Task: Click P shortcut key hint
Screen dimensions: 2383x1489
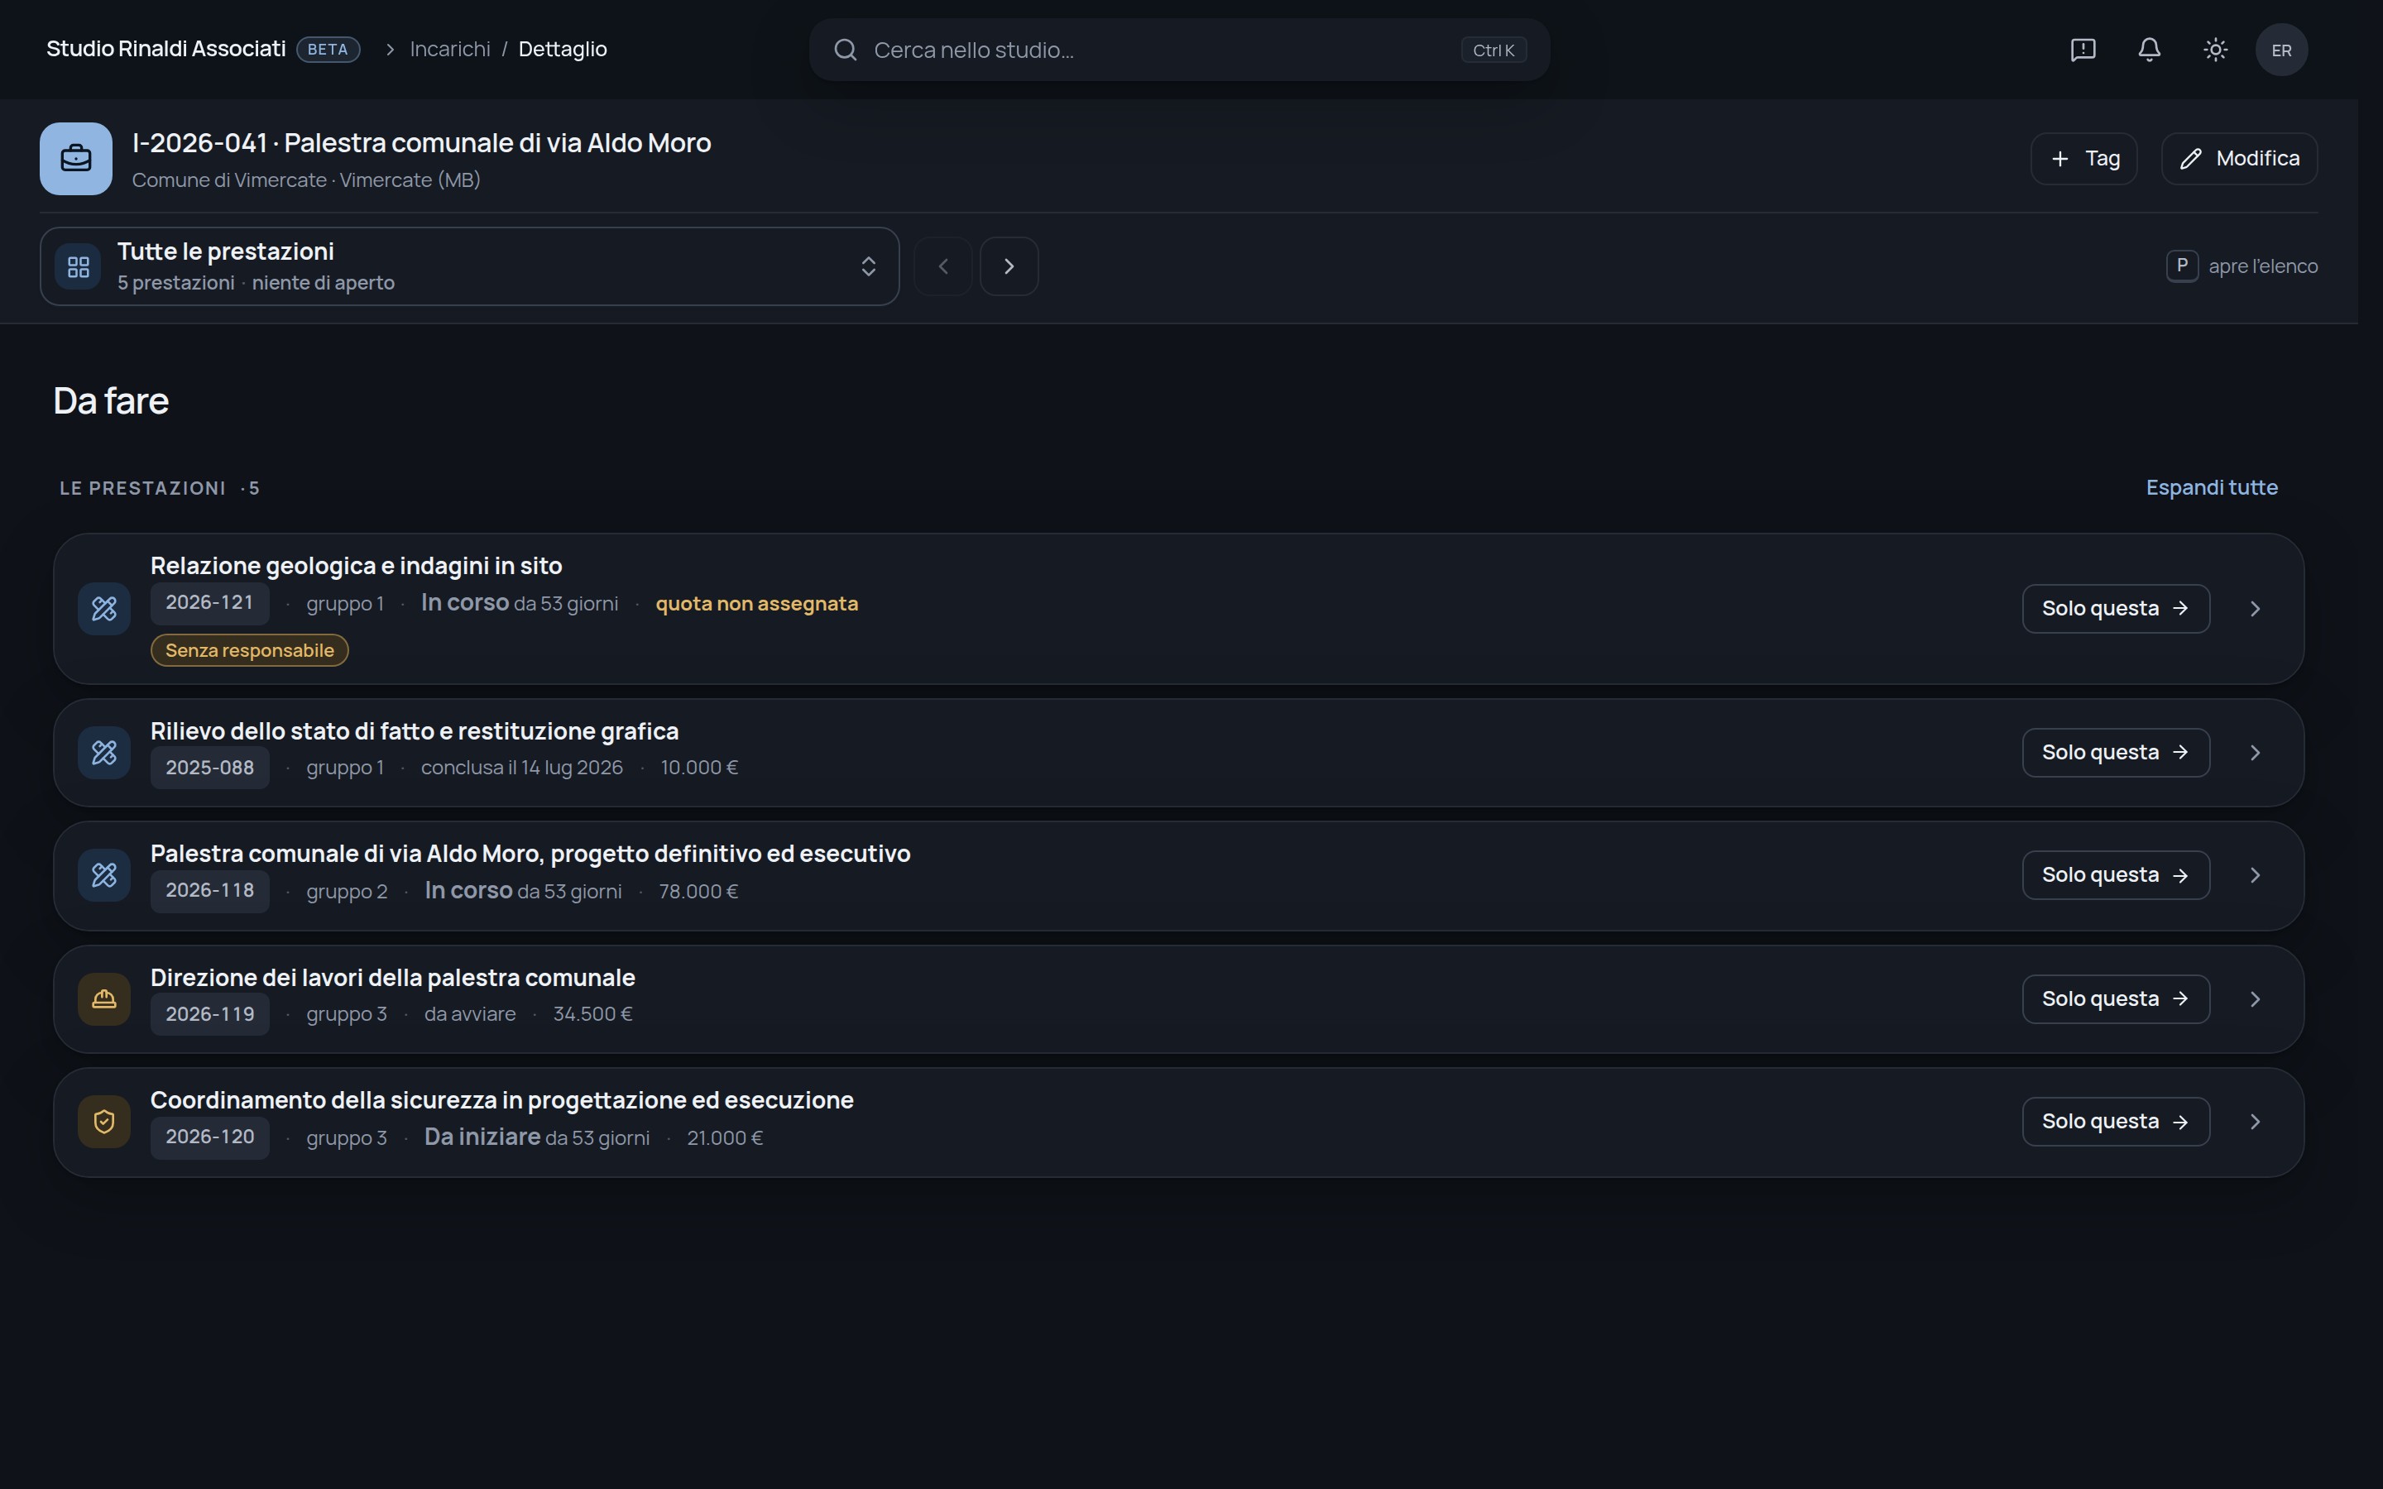Action: click(x=2181, y=266)
